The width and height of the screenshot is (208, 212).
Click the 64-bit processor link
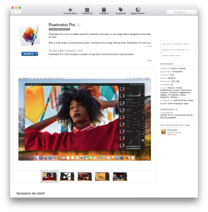click(x=168, y=118)
